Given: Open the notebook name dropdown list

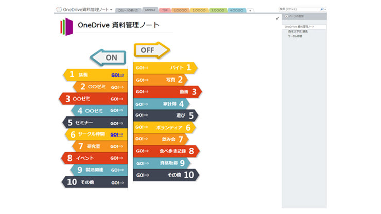Looking at the screenshot, I should click(x=111, y=10).
